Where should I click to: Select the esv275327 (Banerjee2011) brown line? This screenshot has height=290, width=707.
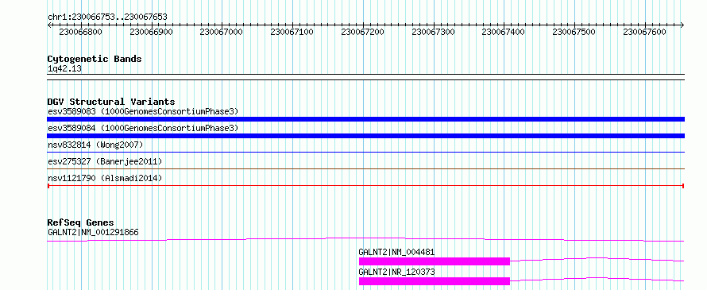365,169
